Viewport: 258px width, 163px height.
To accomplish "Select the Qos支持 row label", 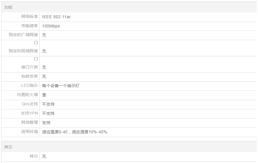I will click(x=30, y=104).
